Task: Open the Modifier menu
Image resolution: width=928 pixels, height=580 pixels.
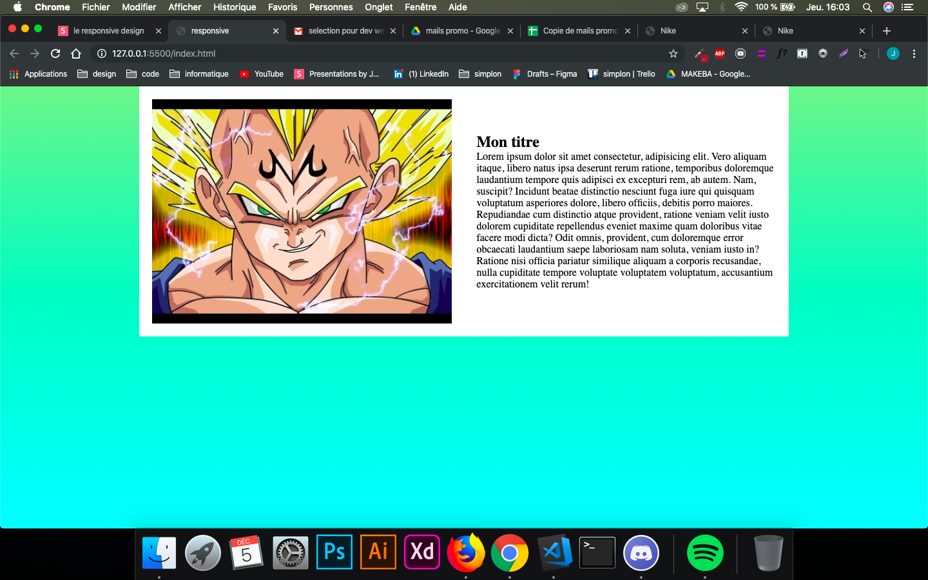Action: click(139, 7)
